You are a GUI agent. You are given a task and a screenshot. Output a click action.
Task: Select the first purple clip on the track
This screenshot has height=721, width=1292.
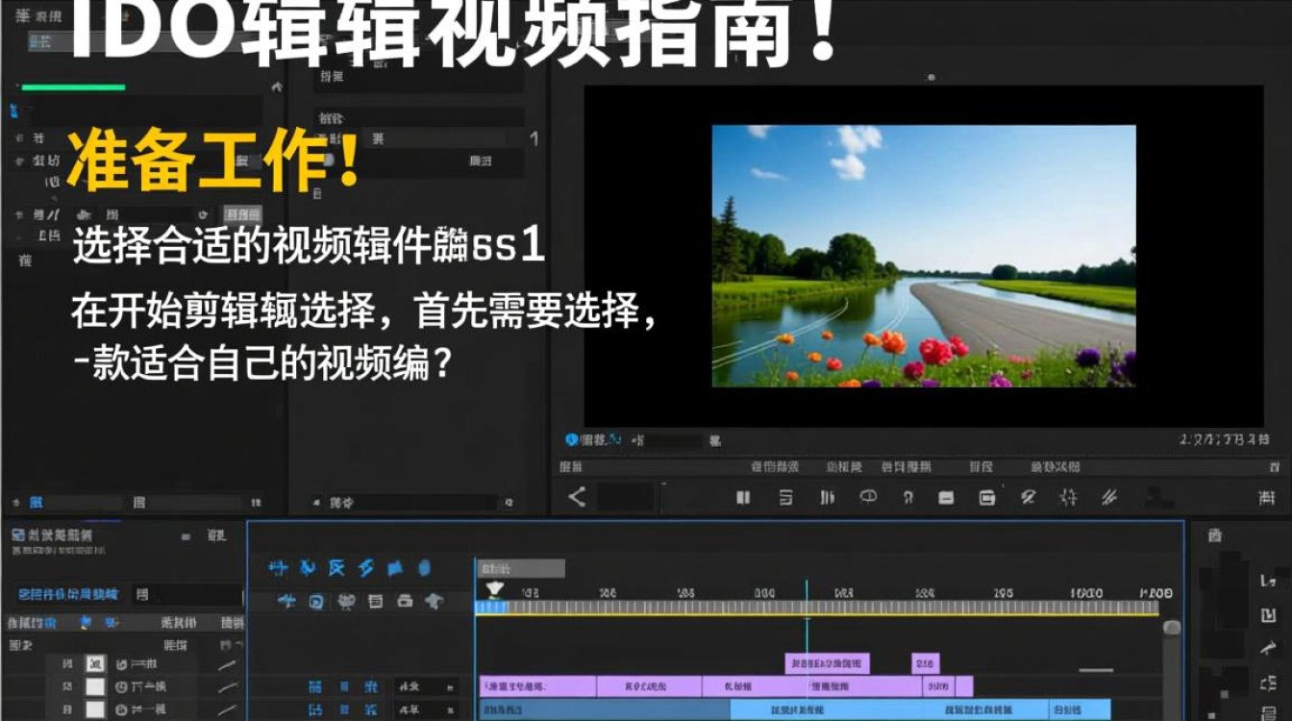tap(538, 686)
